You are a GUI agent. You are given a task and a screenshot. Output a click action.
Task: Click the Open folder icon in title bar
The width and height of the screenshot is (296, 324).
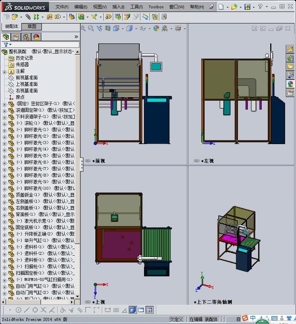pyautogui.click(x=234, y=7)
